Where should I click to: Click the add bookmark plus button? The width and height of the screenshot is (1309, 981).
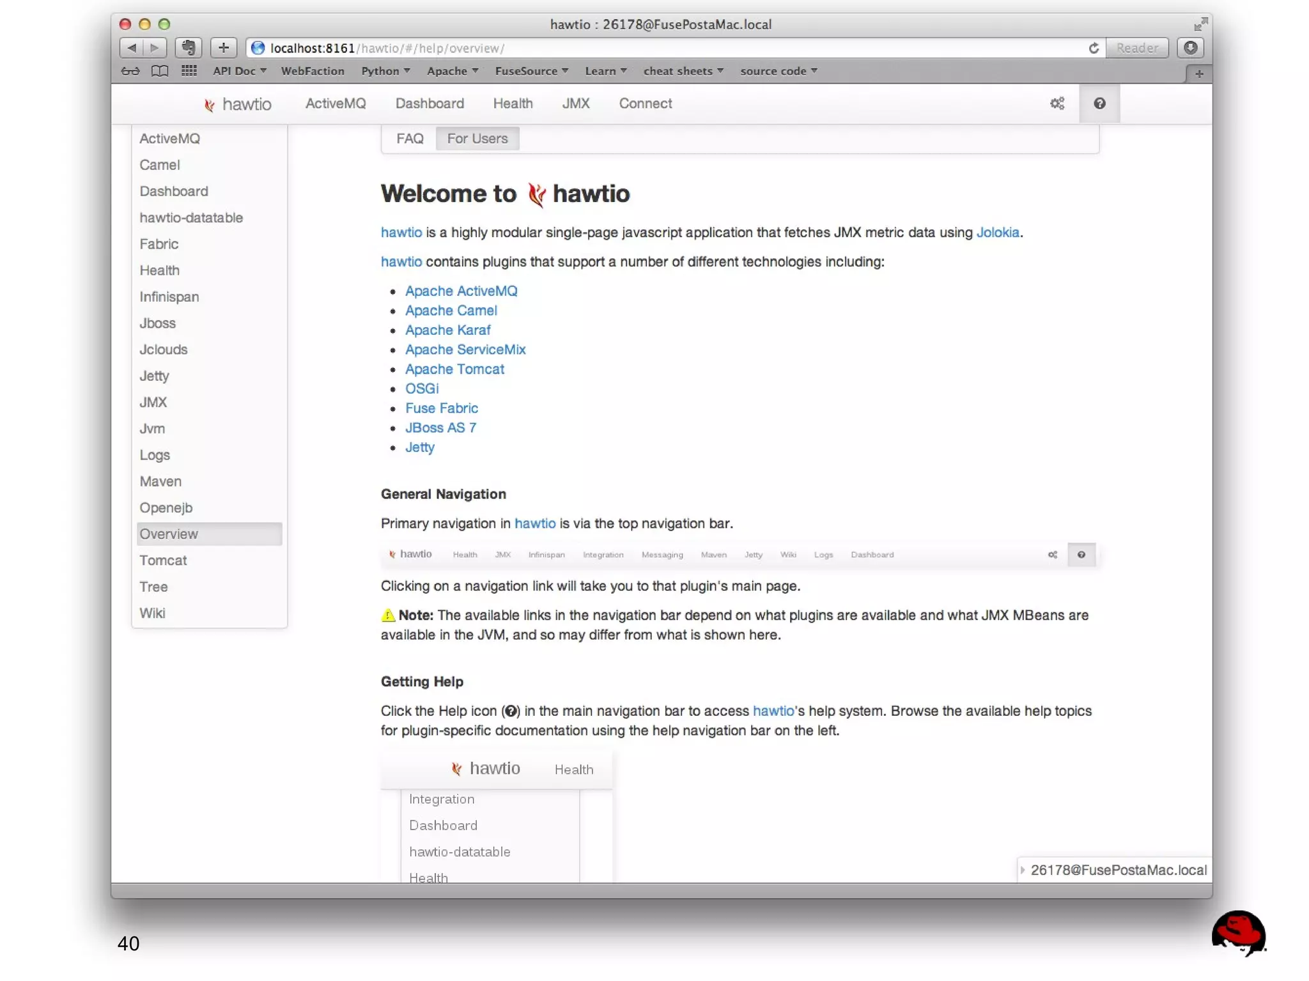point(223,48)
